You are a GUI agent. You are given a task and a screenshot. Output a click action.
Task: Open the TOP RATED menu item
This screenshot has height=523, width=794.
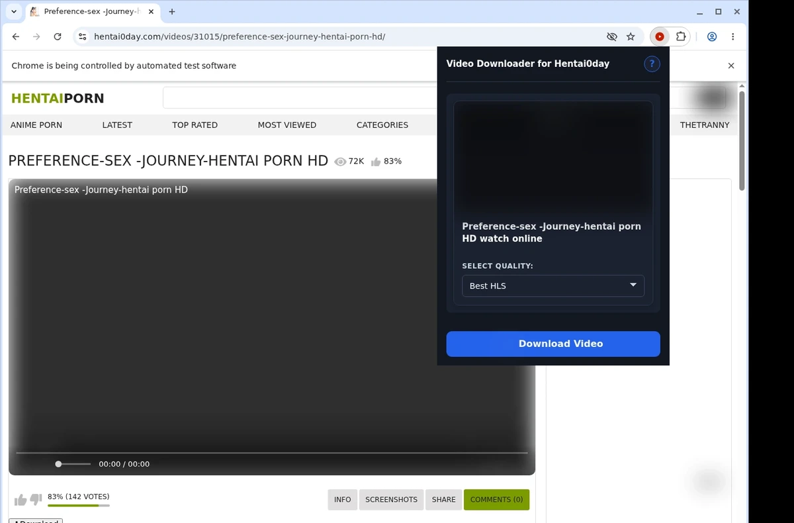(195, 124)
